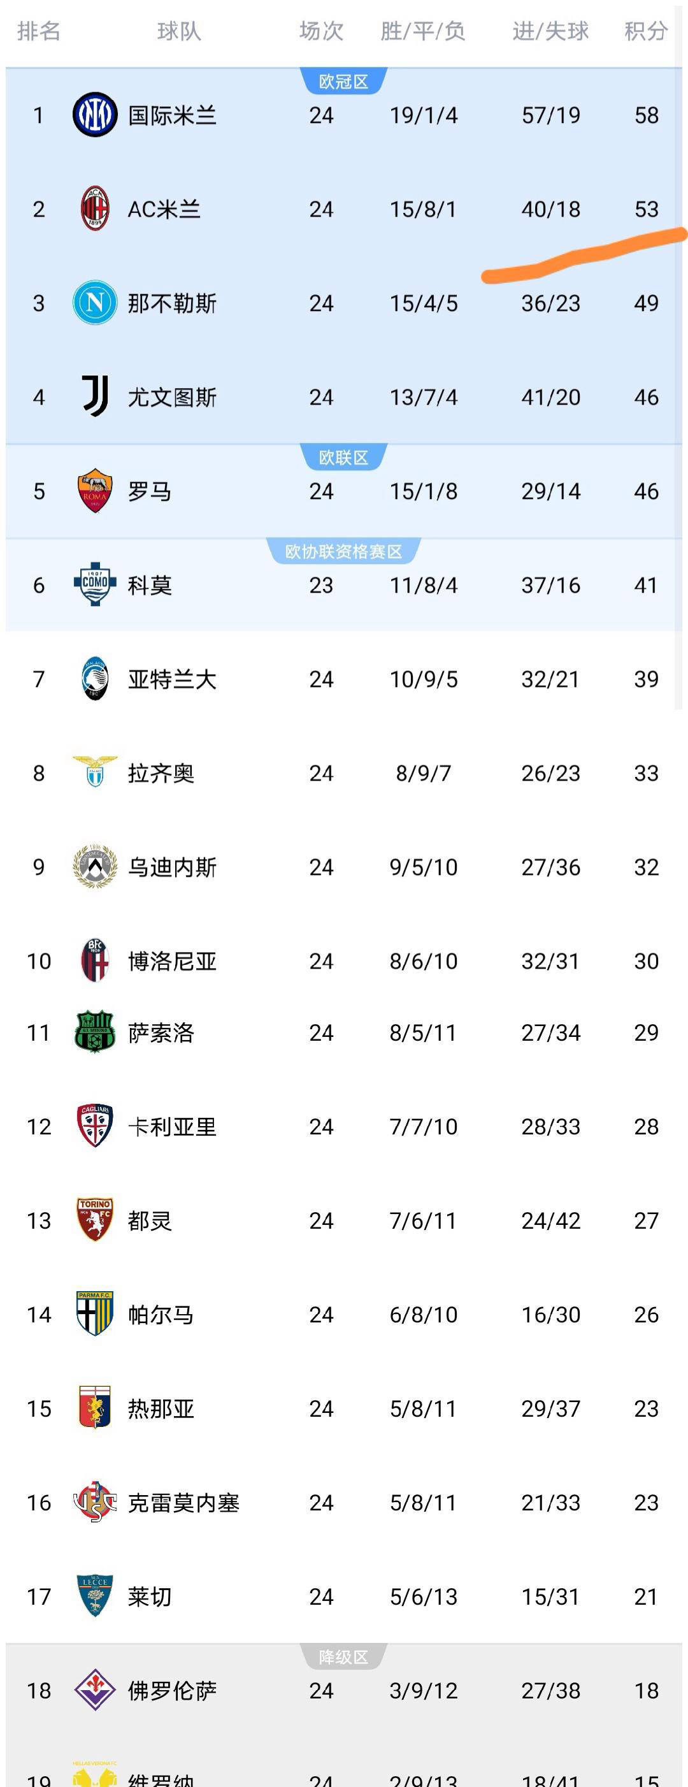Click the 胜/平/负 column header
Viewport: 688px width, 1787px height.
(x=423, y=31)
